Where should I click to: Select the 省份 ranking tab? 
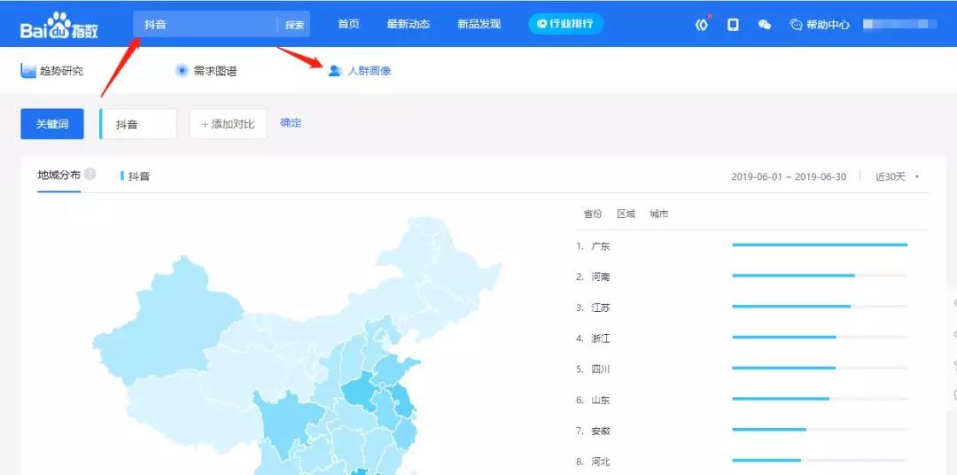coord(592,214)
